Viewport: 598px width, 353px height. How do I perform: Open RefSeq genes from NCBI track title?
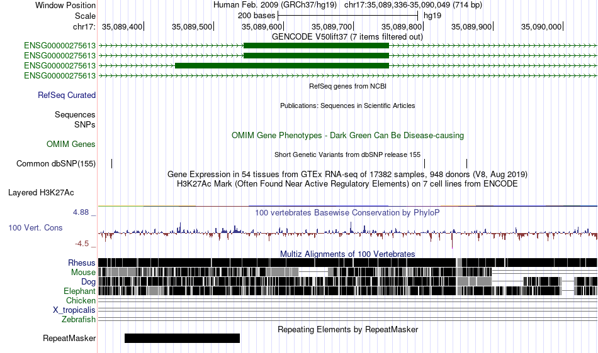pos(347,86)
